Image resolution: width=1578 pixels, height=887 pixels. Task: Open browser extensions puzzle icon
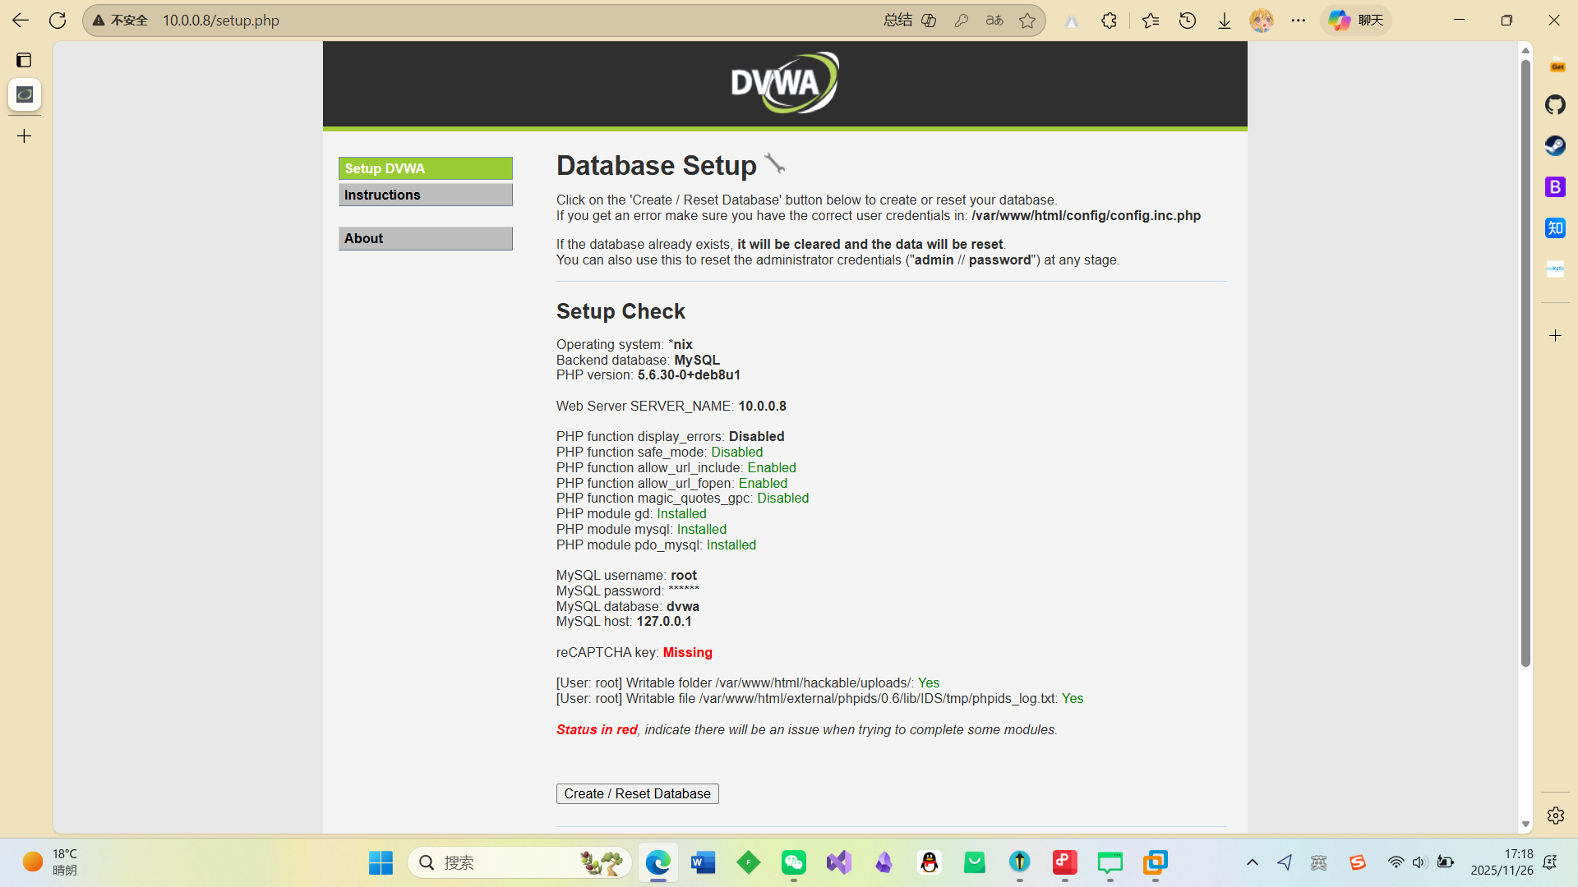(1109, 21)
